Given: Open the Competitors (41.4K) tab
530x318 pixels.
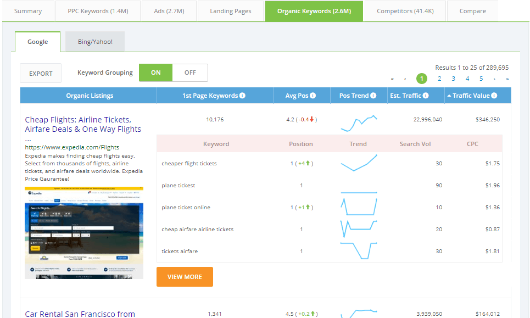Looking at the screenshot, I should coord(404,11).
